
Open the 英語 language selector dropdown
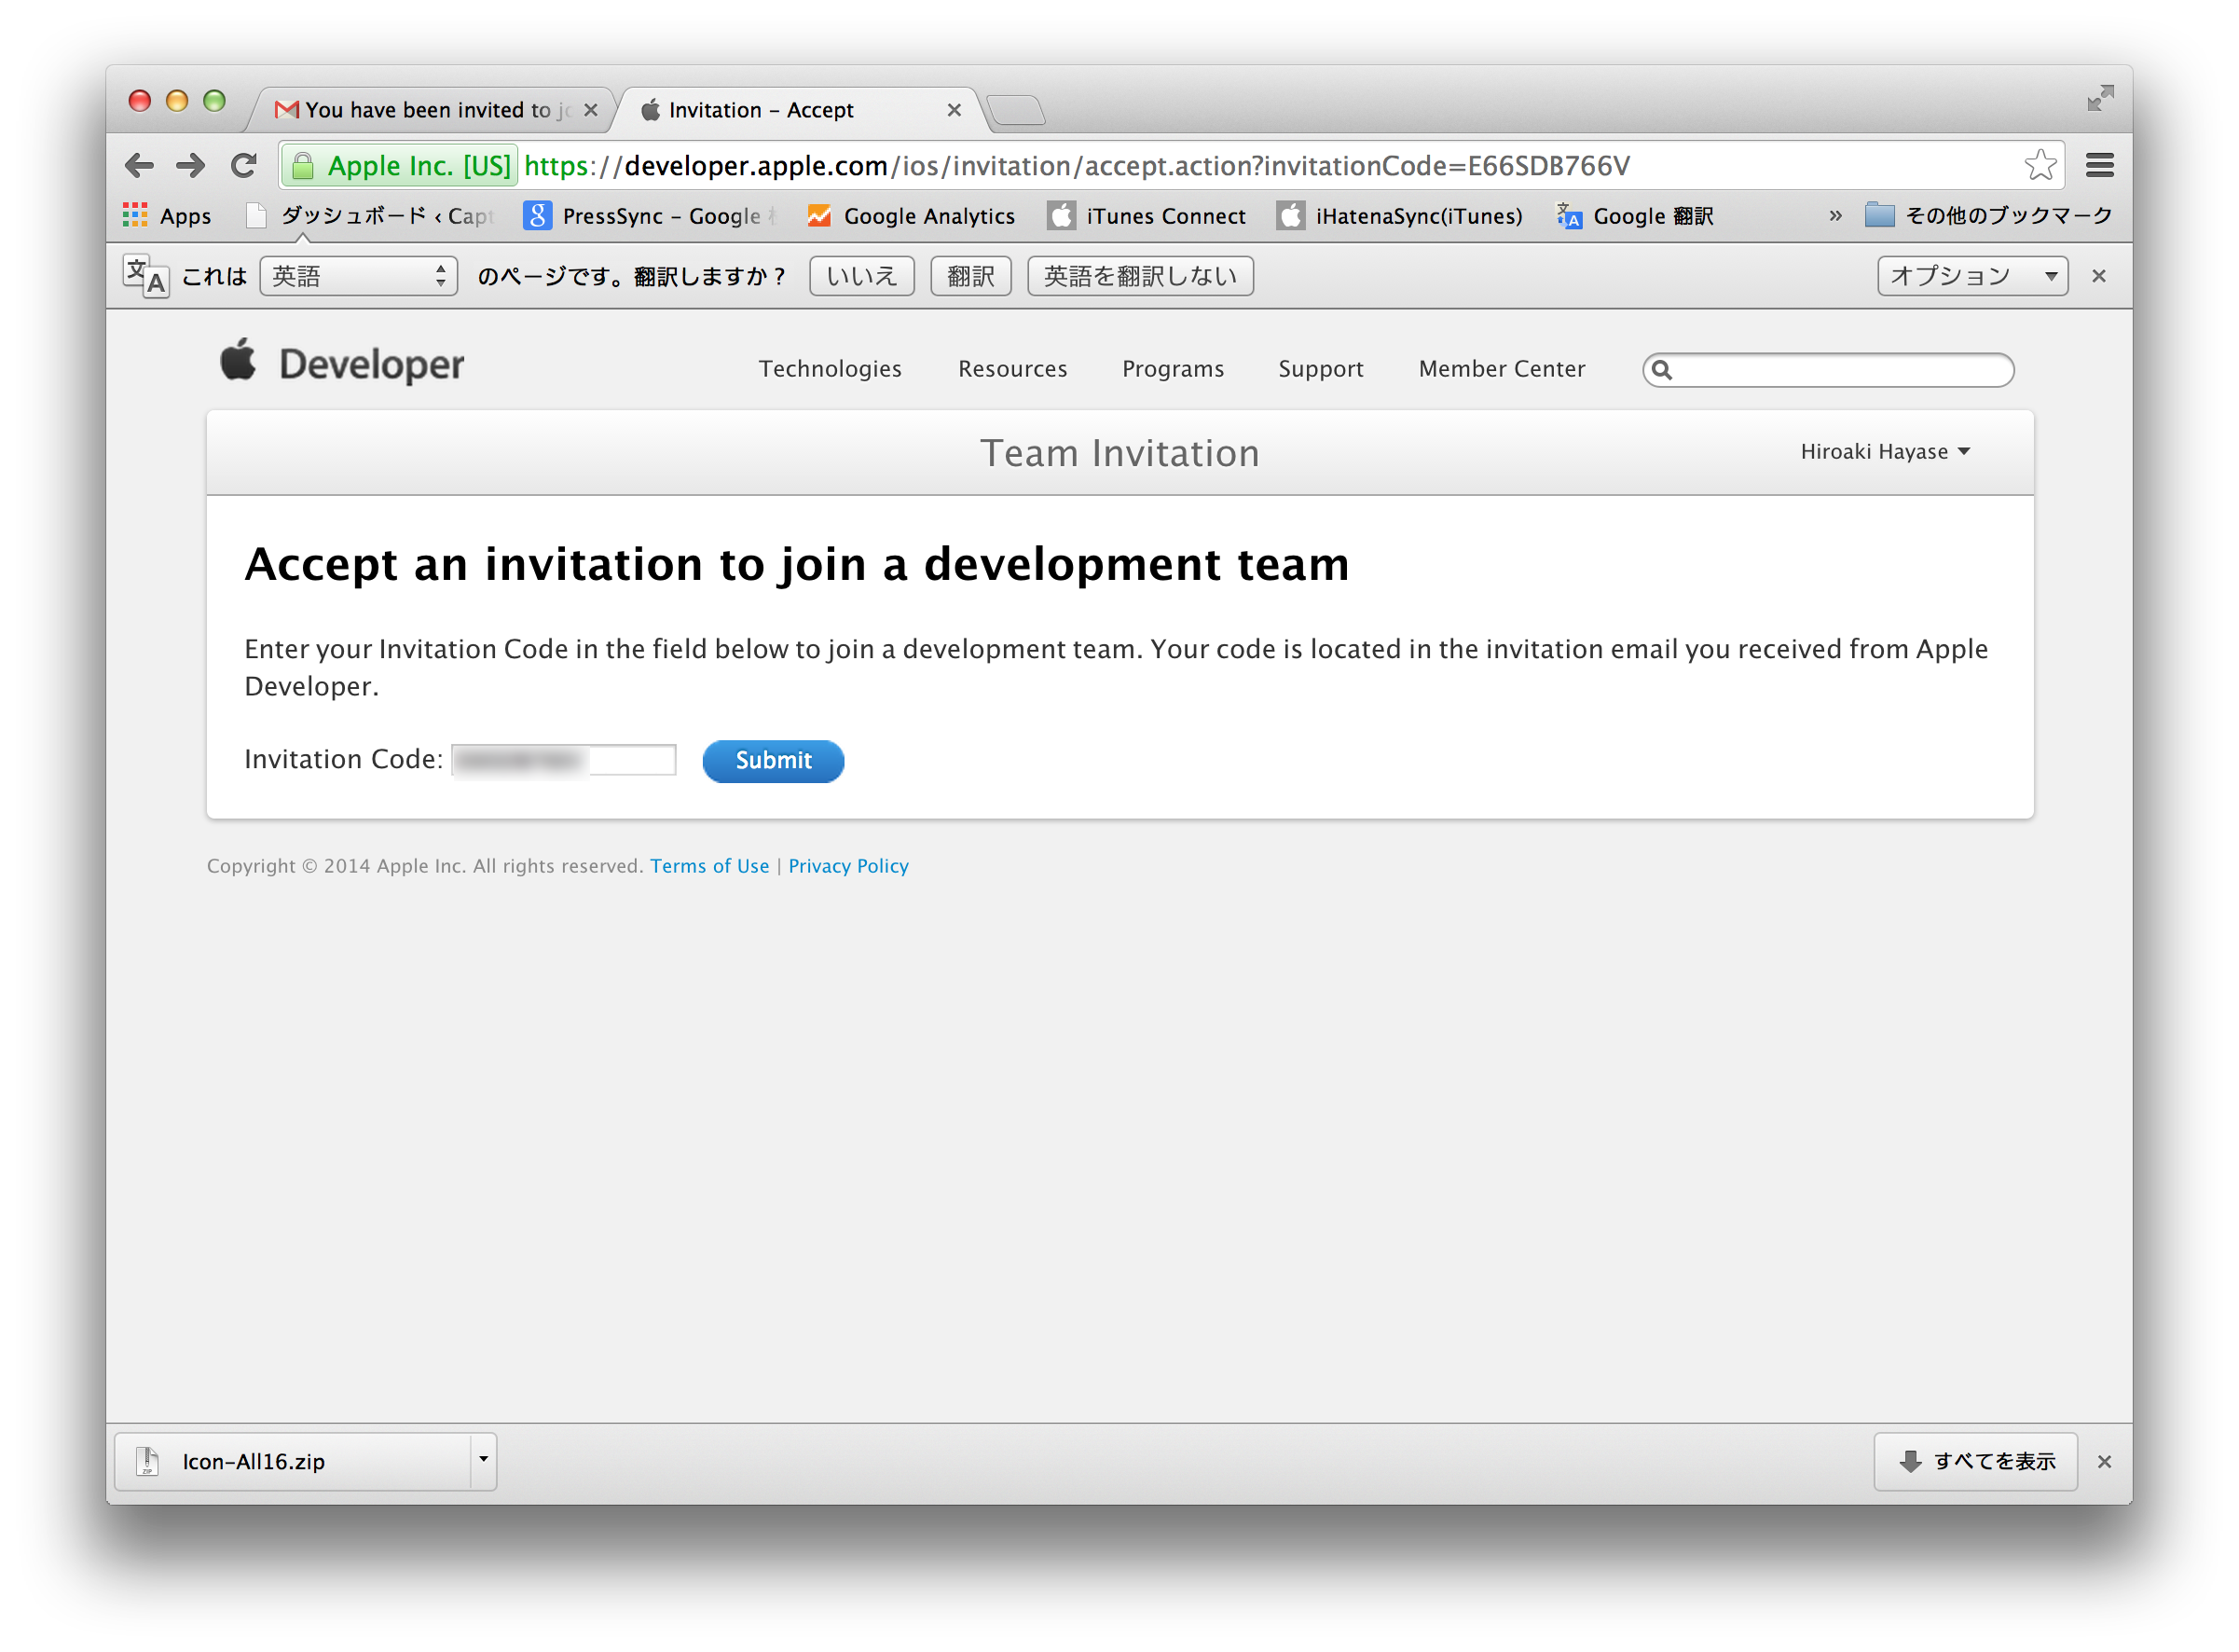pyautogui.click(x=358, y=276)
